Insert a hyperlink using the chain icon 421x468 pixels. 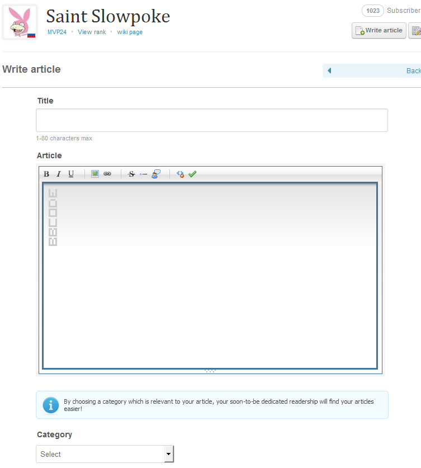(107, 174)
